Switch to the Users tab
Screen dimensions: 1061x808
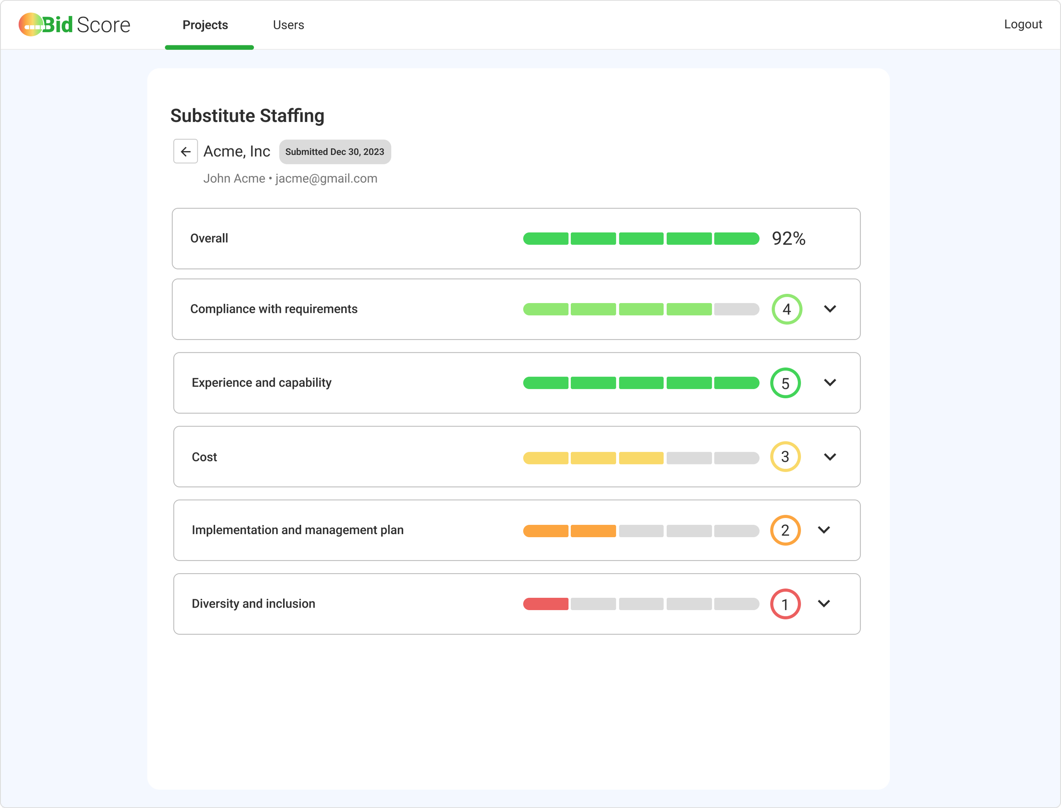(x=289, y=25)
